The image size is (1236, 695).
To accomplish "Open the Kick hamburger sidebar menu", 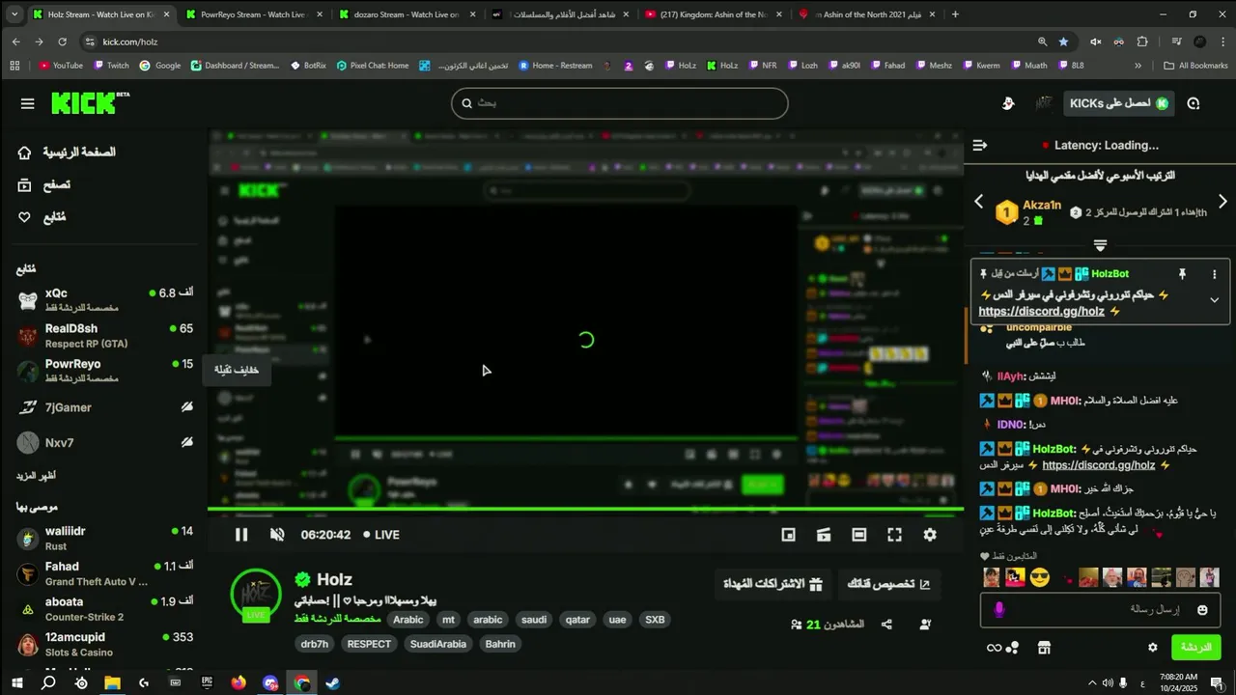I will [x=27, y=103].
